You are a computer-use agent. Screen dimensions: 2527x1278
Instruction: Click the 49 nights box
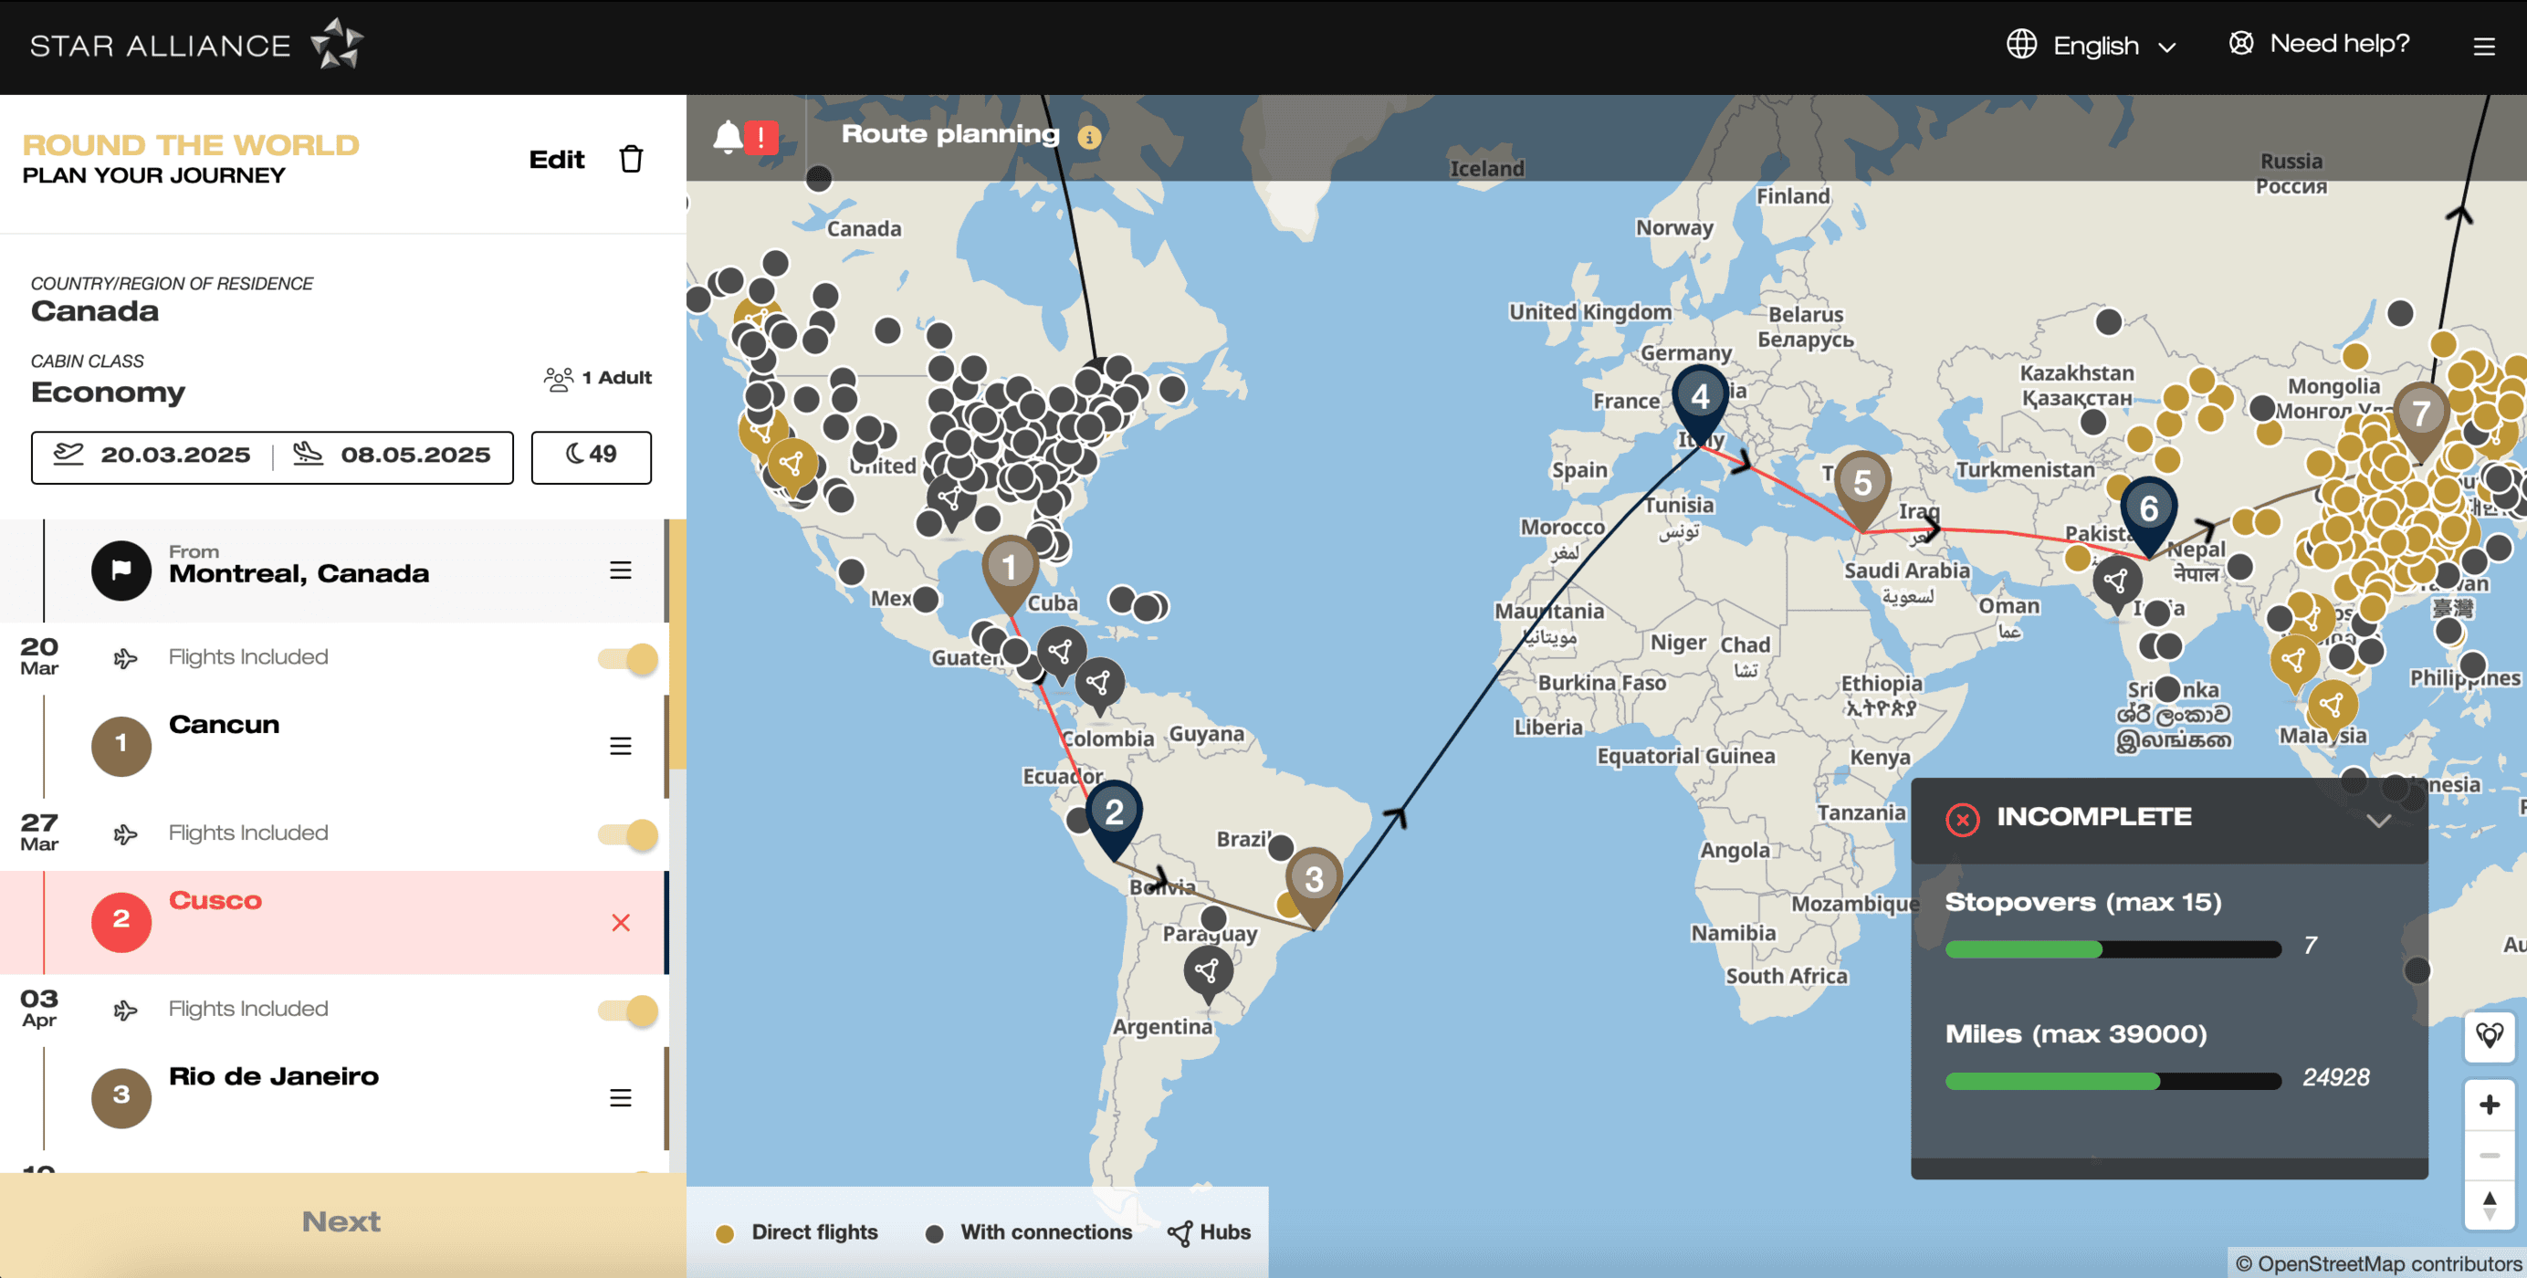(x=592, y=457)
